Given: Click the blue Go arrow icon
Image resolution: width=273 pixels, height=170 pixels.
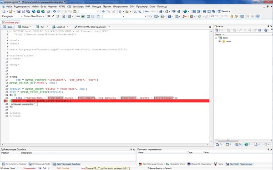Looking at the screenshot, I should [103, 11].
